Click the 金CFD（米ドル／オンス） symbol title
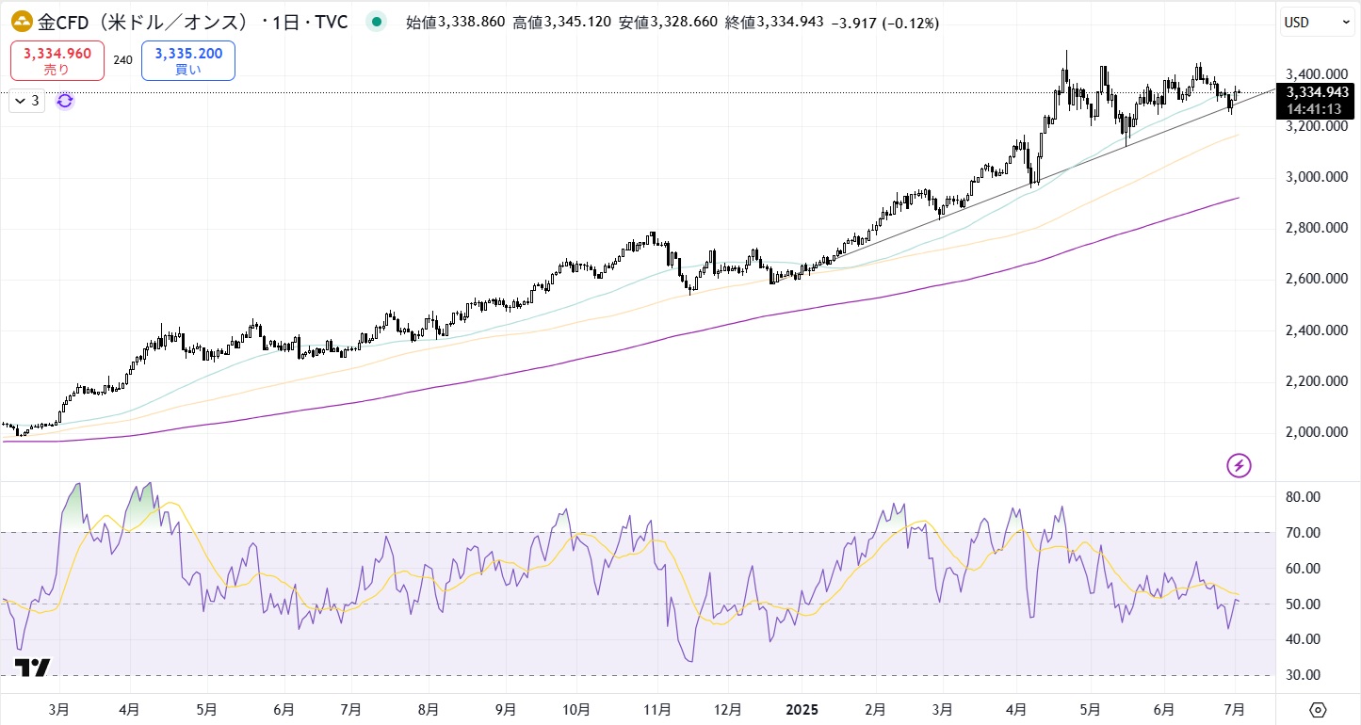 coord(130,22)
